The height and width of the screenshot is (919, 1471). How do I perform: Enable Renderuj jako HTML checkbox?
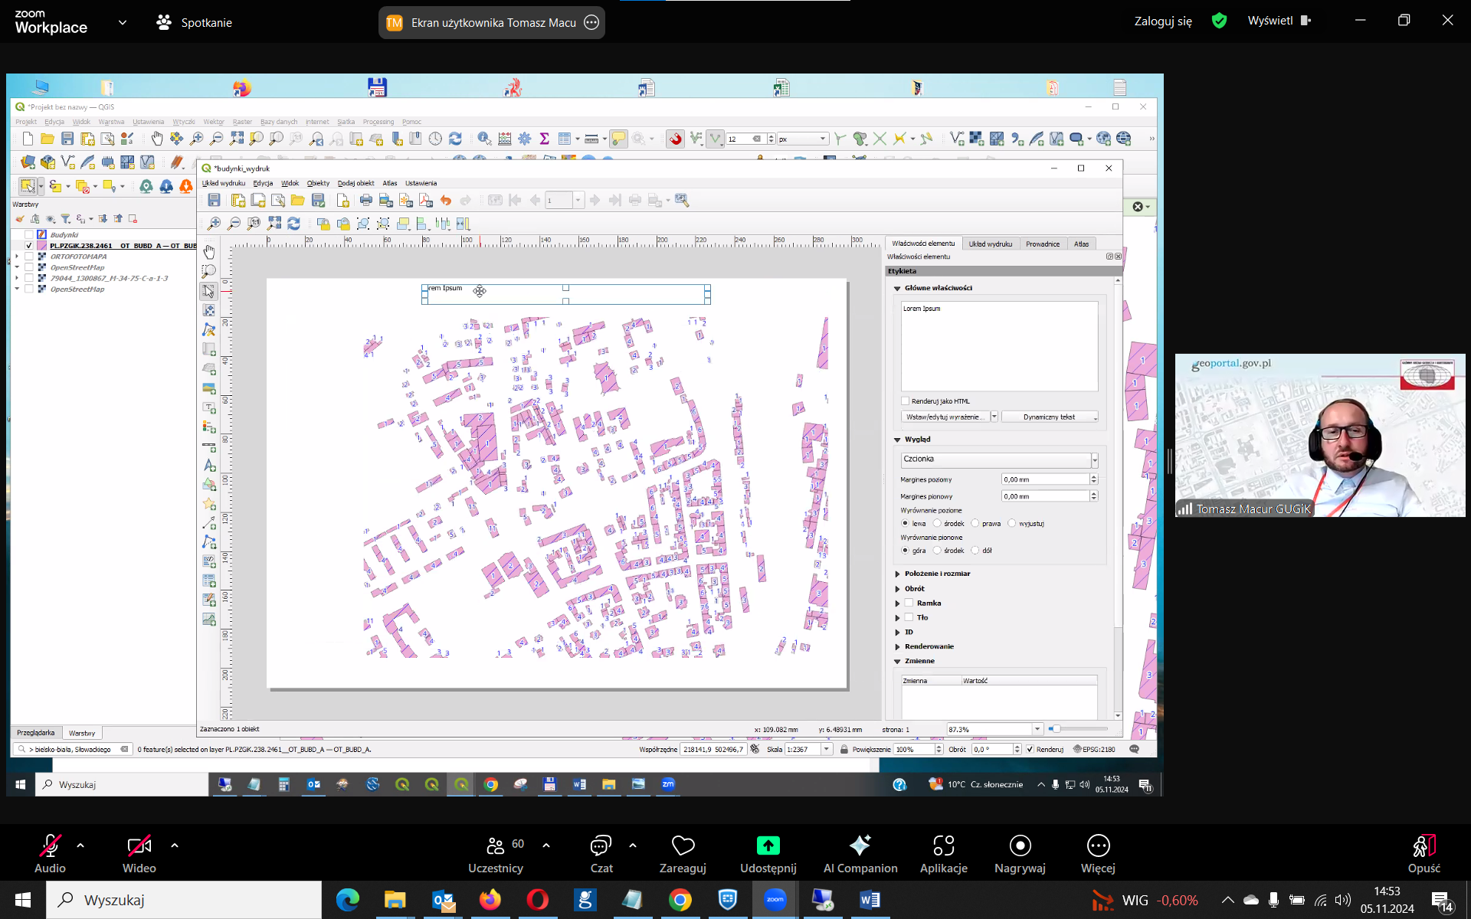[x=906, y=401]
